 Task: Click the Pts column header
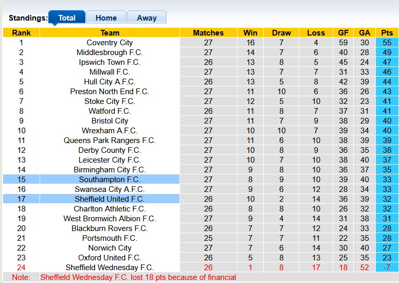click(x=387, y=32)
